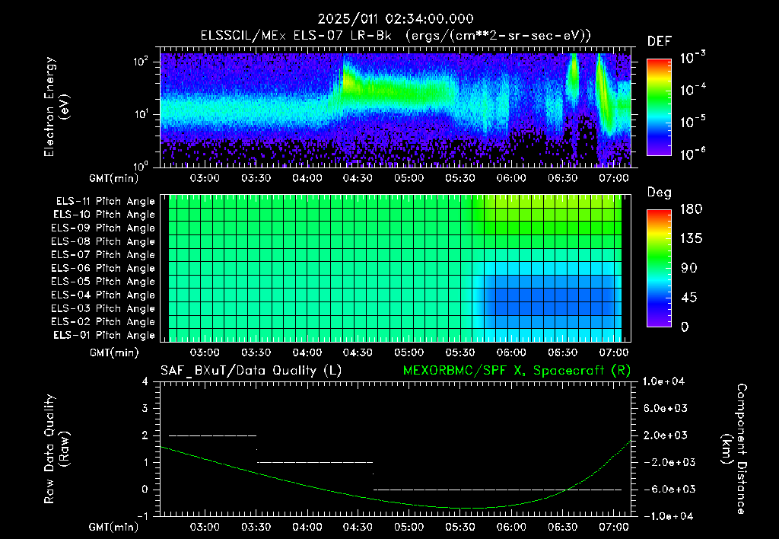Click the ELS-10 Pitch Angle row label
779x539 pixels.
(x=104, y=215)
